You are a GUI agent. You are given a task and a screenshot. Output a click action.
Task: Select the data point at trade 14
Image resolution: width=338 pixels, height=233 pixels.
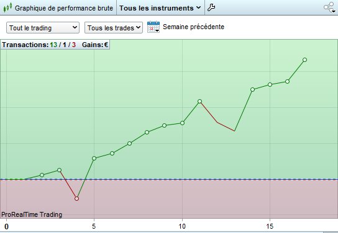pos(252,90)
